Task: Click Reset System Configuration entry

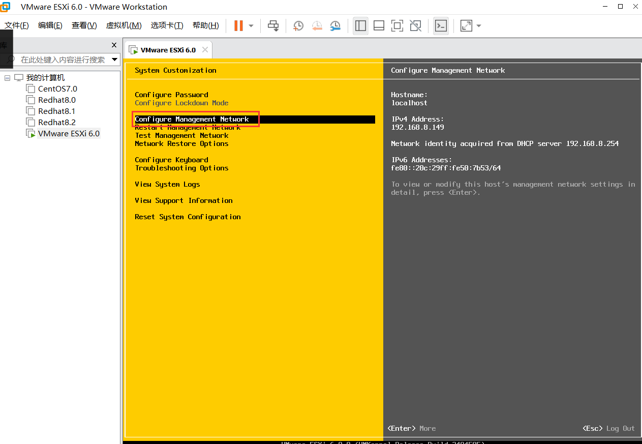Action: (188, 217)
